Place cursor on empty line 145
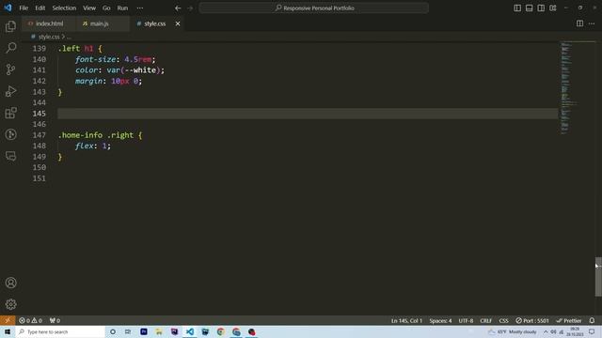Screen dimensions: 602x338 [308, 114]
